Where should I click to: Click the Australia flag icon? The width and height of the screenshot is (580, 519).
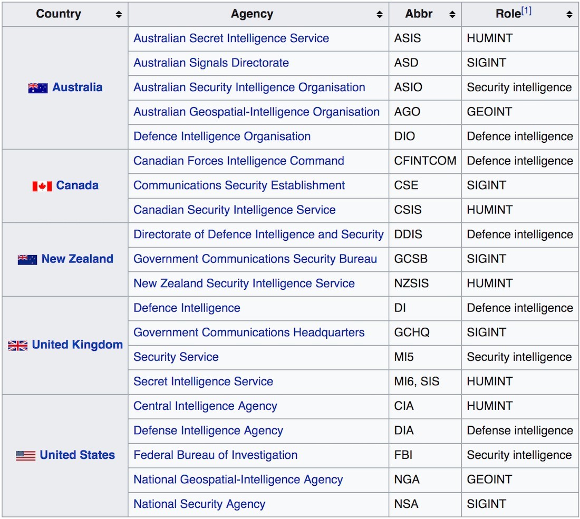38,88
